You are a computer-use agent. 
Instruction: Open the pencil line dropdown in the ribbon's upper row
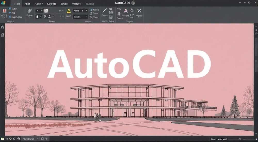click(42, 11)
